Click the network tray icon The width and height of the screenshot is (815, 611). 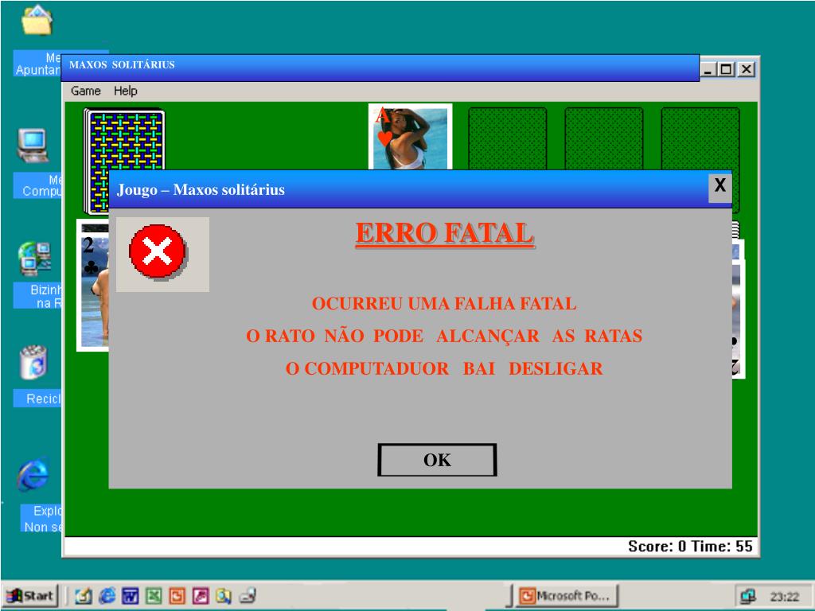(748, 596)
